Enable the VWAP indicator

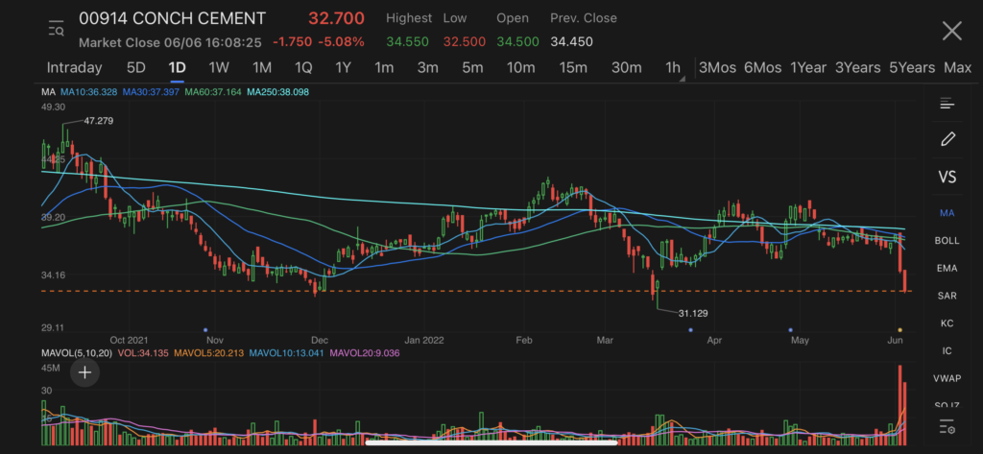coord(947,379)
